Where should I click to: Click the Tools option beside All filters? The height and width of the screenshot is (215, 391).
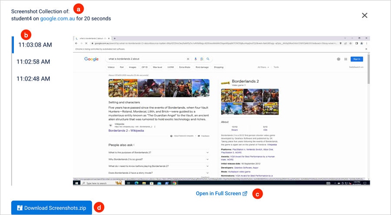point(276,67)
